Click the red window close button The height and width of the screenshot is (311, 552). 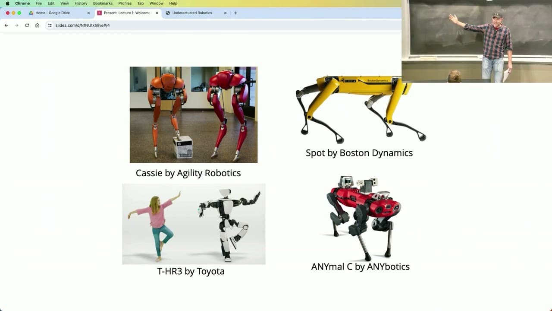[x=7, y=13]
